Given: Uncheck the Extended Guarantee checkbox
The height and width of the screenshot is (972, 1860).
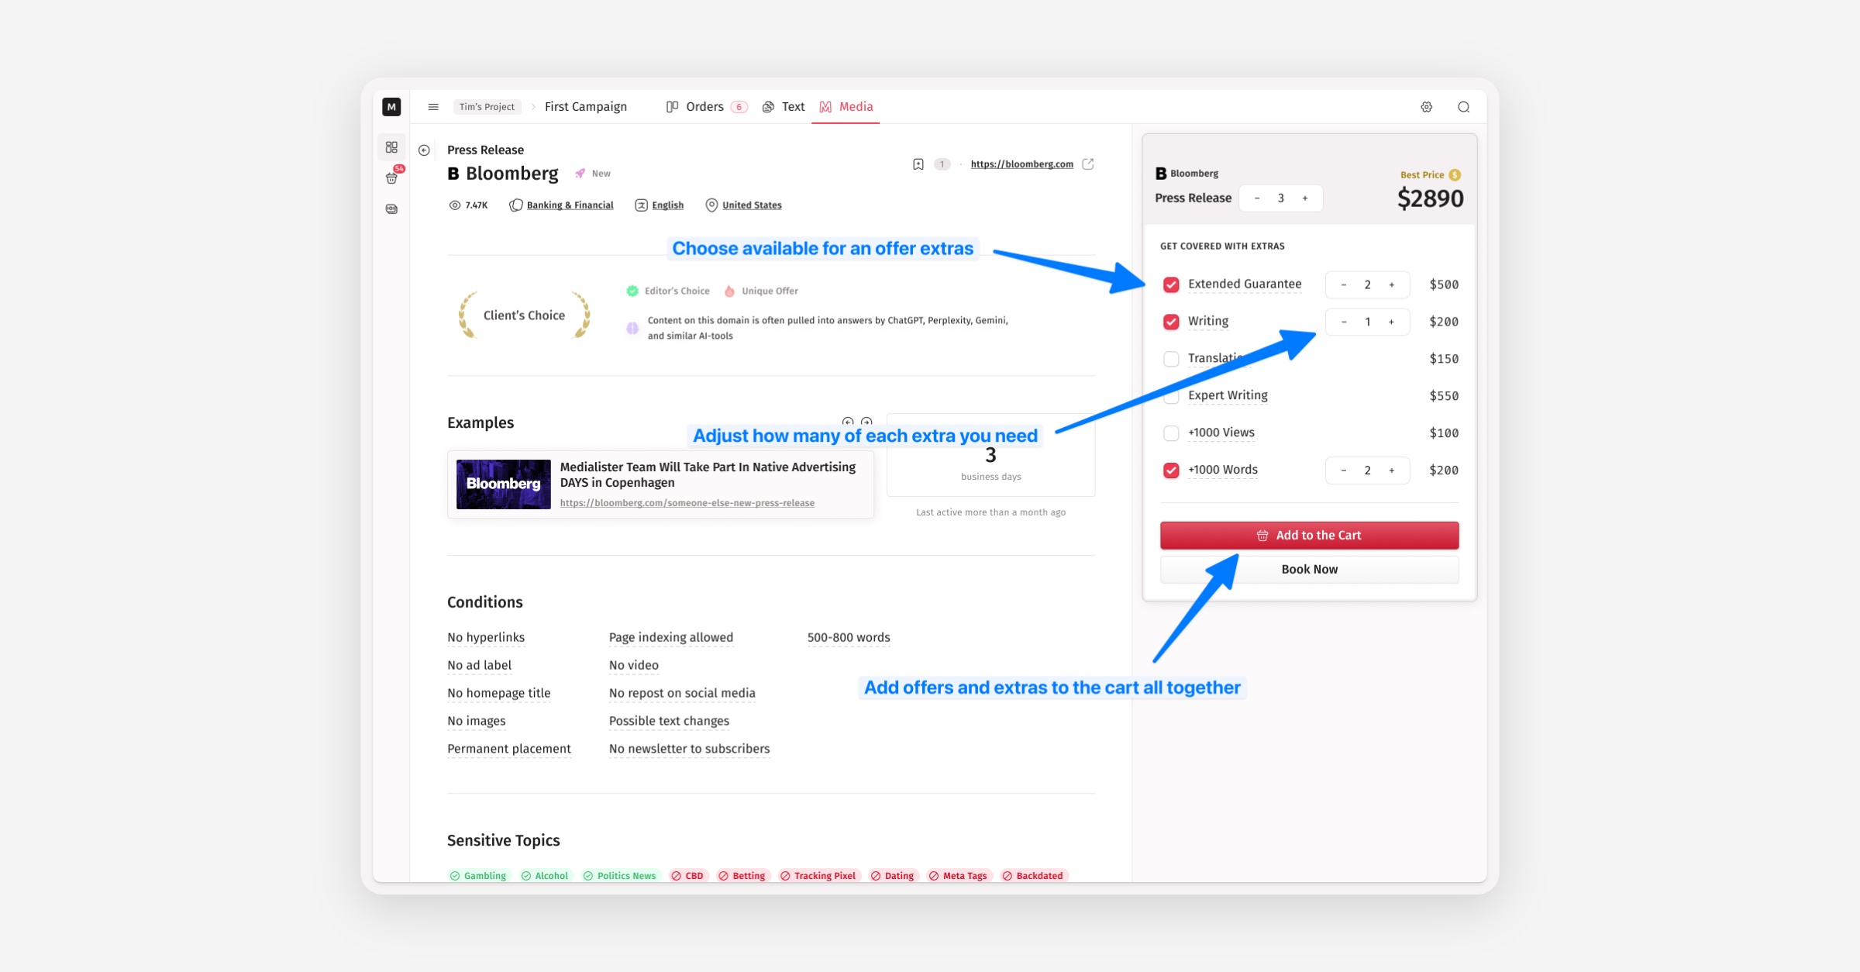Looking at the screenshot, I should [x=1171, y=284].
